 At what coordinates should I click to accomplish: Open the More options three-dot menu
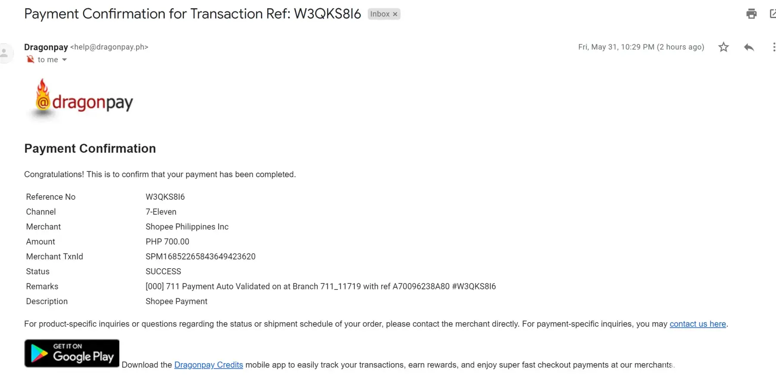pyautogui.click(x=774, y=47)
